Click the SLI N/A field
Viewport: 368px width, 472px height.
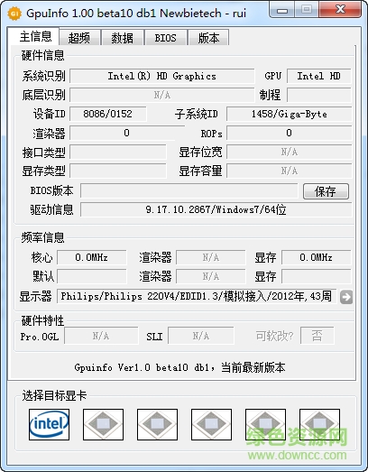point(201,336)
